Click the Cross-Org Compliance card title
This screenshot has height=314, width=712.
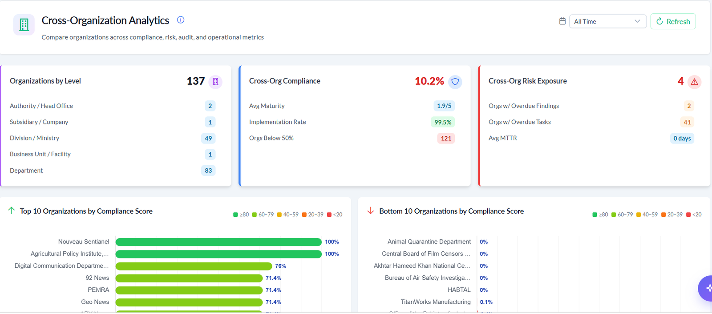tap(285, 81)
